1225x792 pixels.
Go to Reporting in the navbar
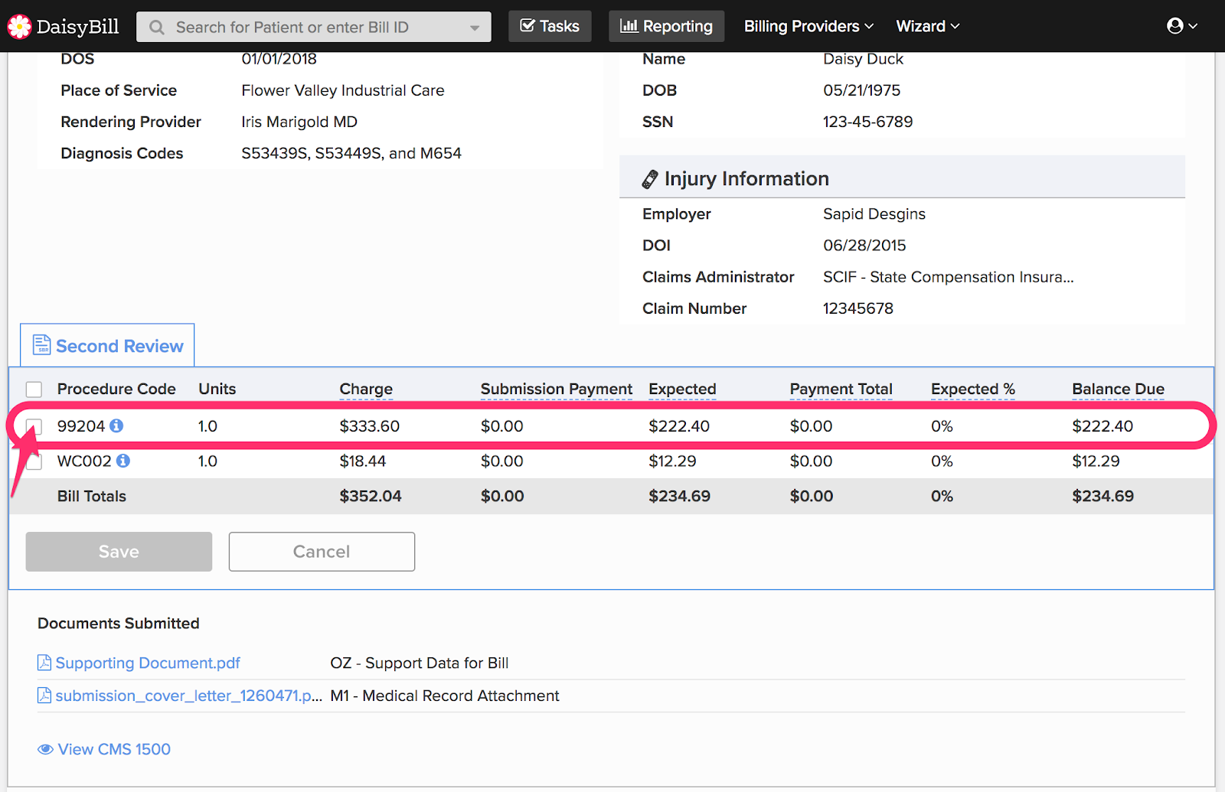click(x=666, y=27)
